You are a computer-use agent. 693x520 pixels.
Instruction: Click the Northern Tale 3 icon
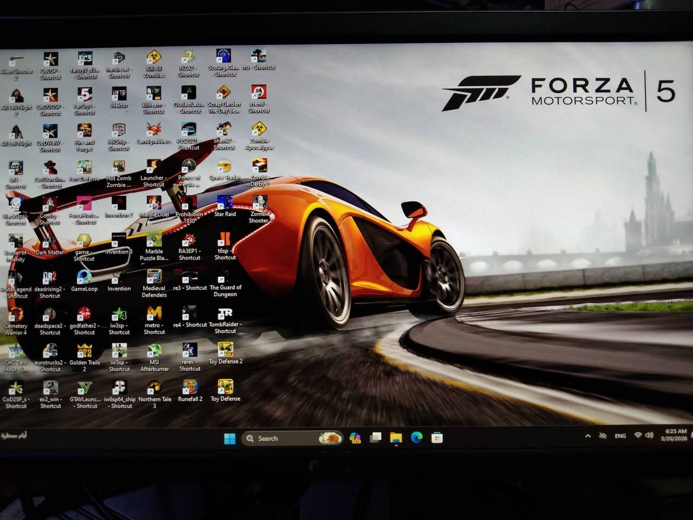pos(154,388)
